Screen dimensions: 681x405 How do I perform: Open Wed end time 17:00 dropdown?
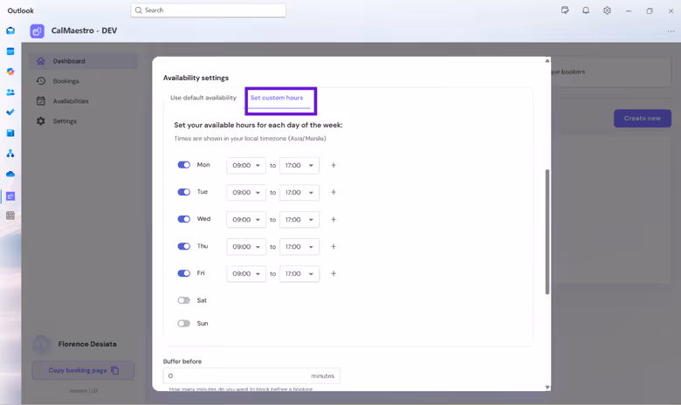tap(299, 220)
